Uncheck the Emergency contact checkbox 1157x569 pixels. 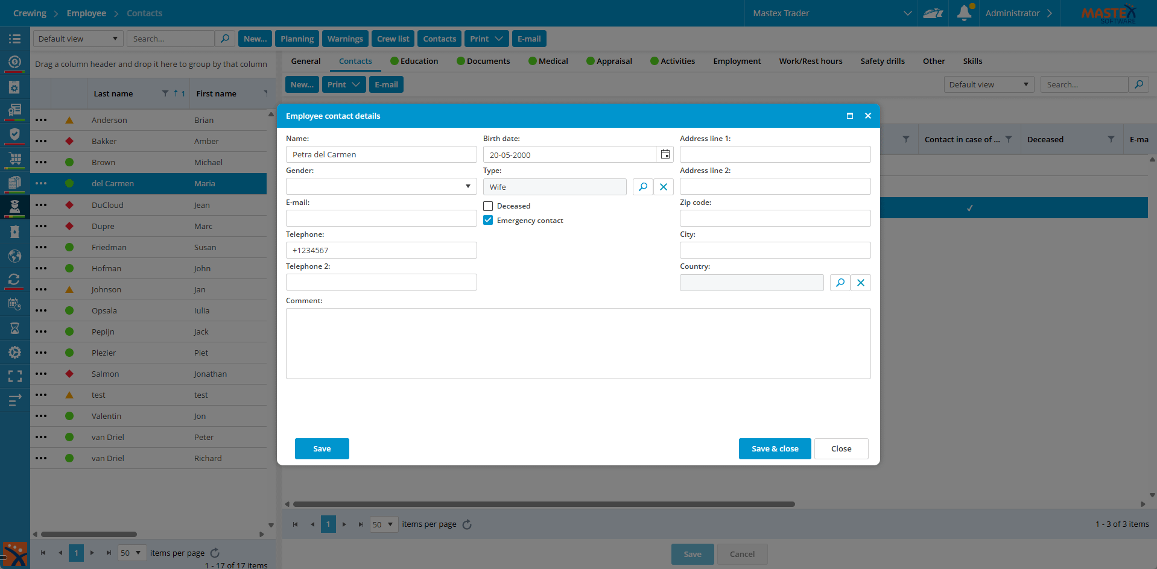(x=488, y=221)
